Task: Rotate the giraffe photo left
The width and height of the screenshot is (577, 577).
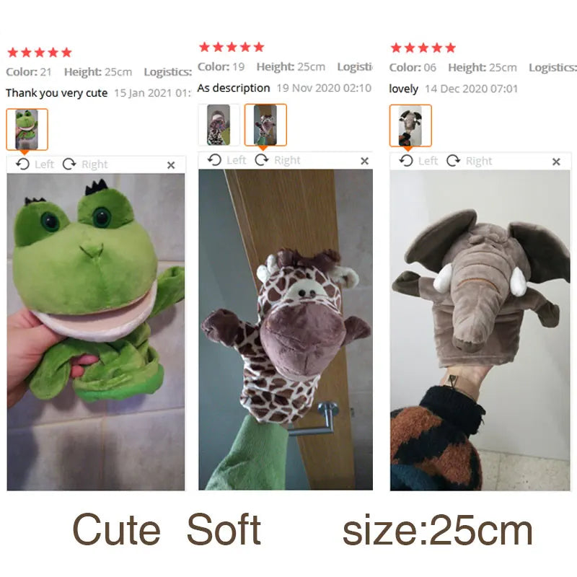Action: [226, 160]
